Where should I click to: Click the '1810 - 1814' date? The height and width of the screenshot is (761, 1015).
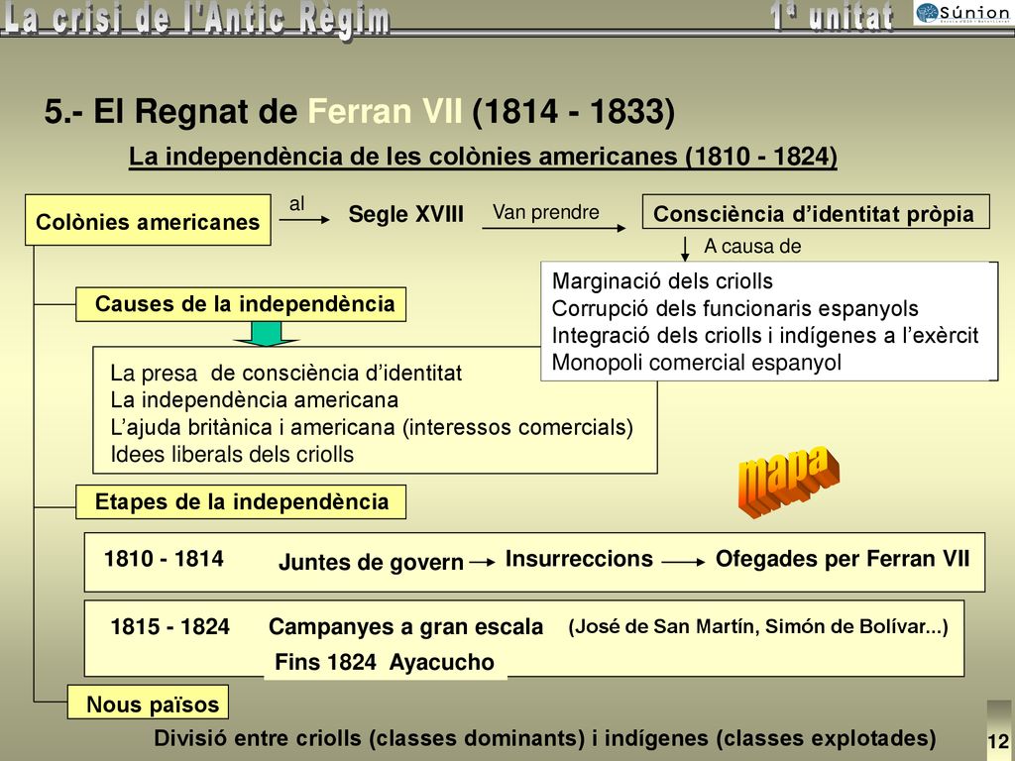click(x=164, y=559)
